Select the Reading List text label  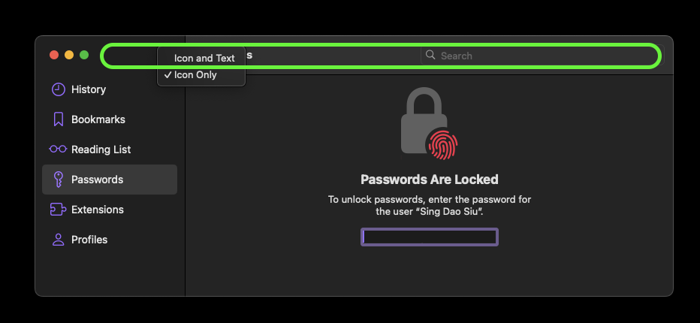pyautogui.click(x=101, y=149)
